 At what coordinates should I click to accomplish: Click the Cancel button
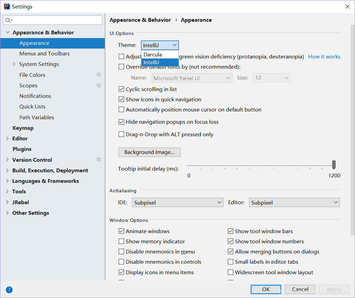[300, 289]
